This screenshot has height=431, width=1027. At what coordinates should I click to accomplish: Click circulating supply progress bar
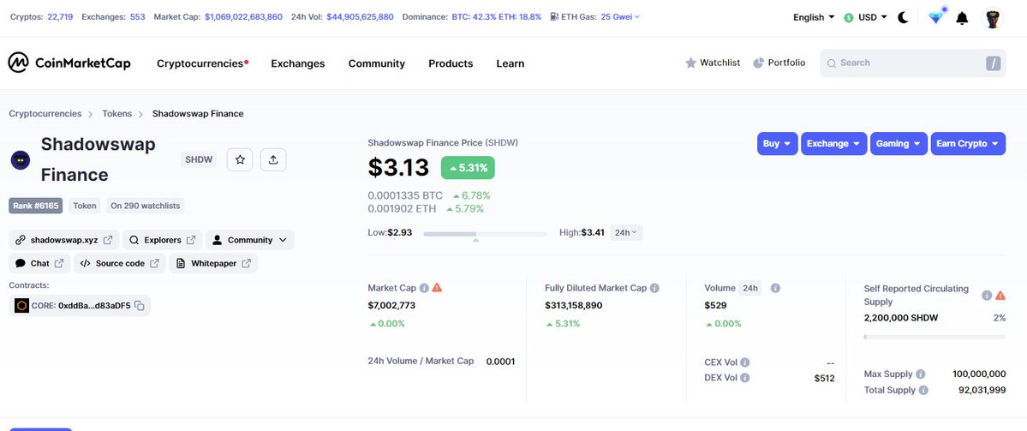pos(934,337)
